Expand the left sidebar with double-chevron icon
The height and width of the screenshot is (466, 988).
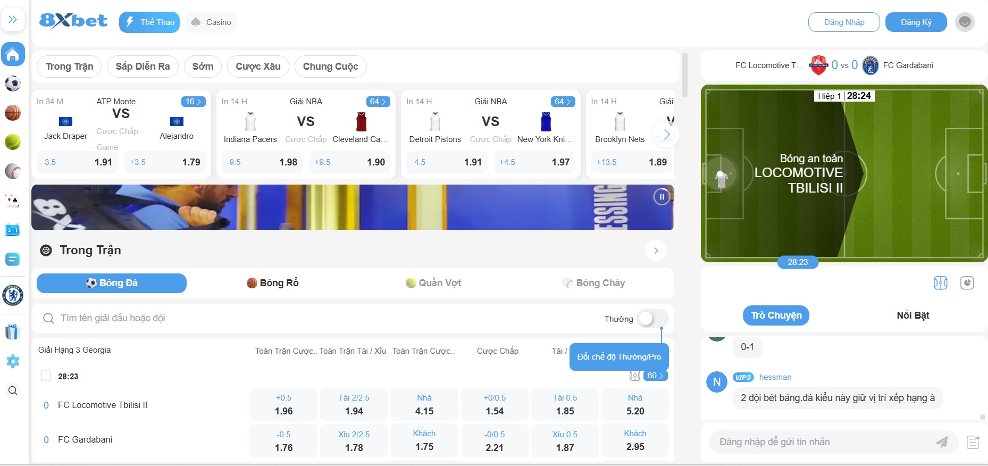tap(13, 20)
